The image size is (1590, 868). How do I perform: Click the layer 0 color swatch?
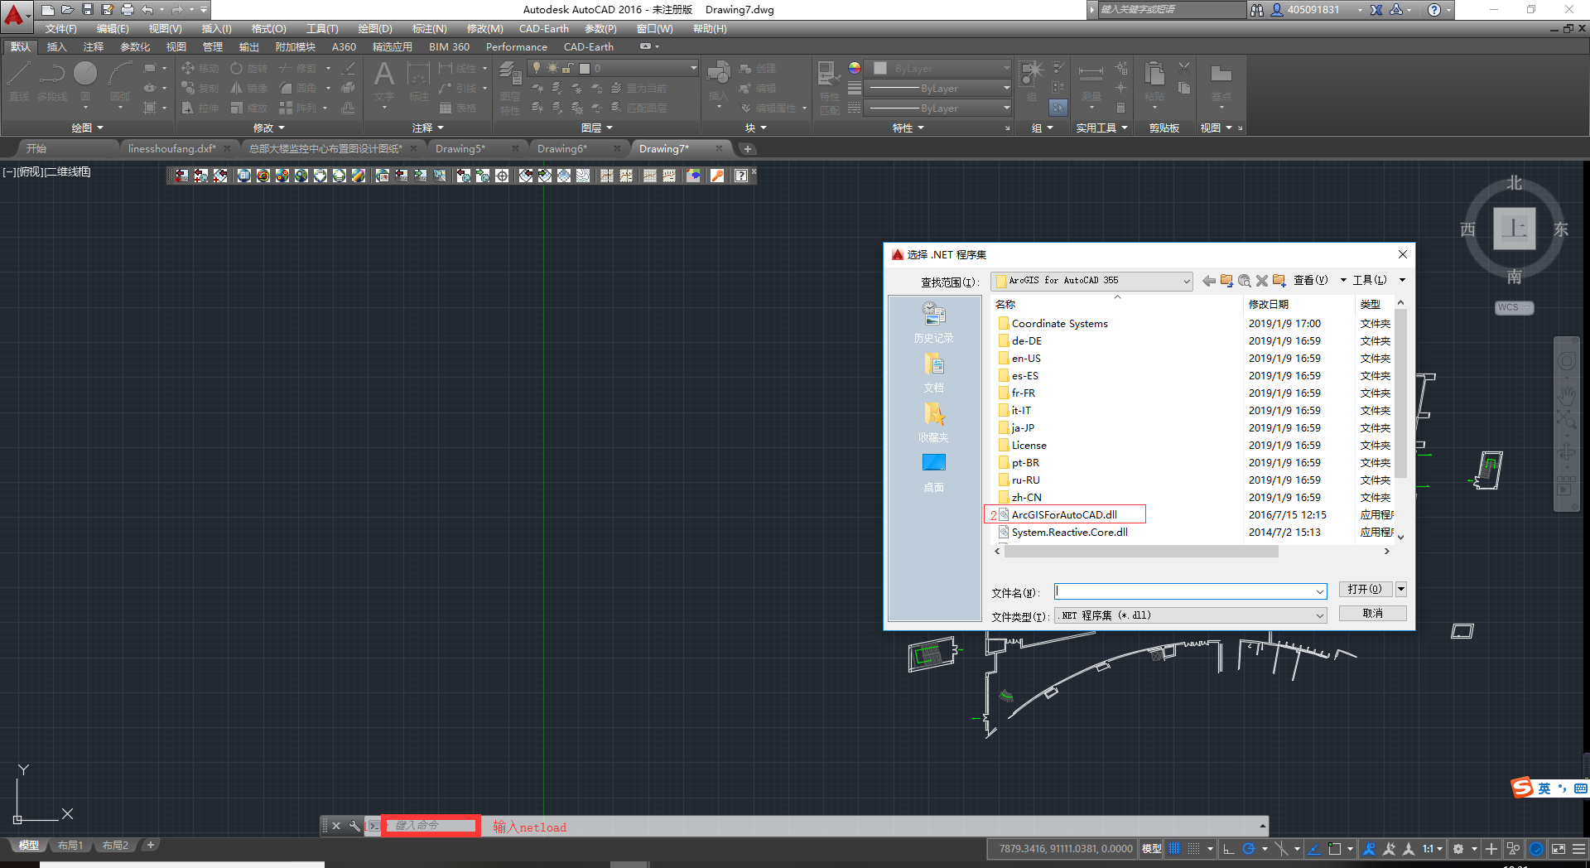(585, 68)
